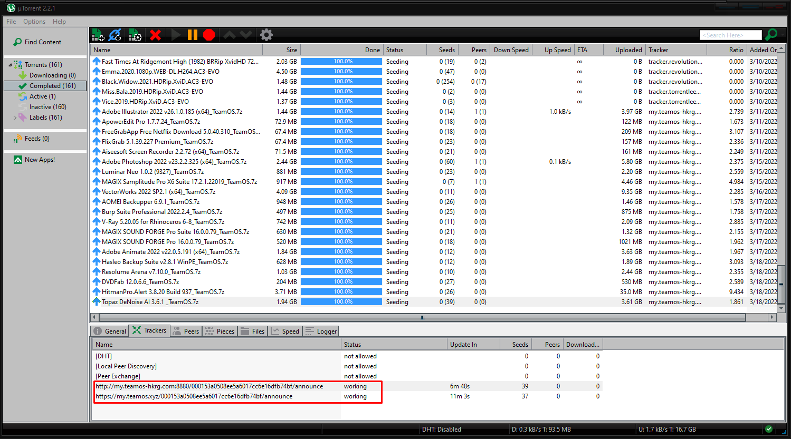Sort torrents by Done column header
791x439 pixels.
341,50
